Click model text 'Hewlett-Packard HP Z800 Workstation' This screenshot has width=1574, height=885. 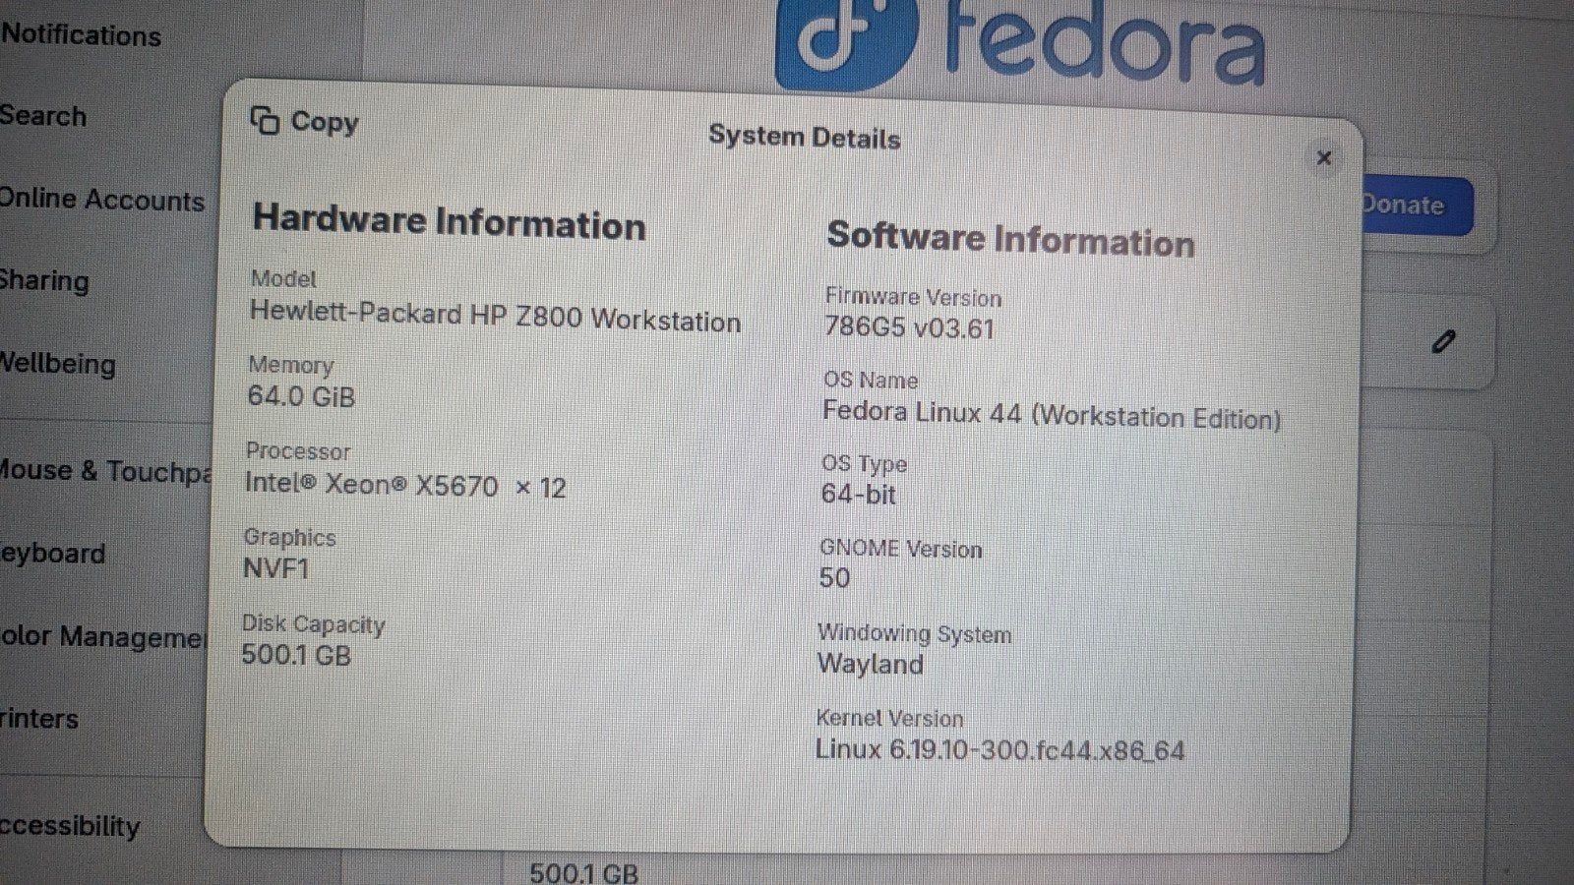tap(495, 317)
